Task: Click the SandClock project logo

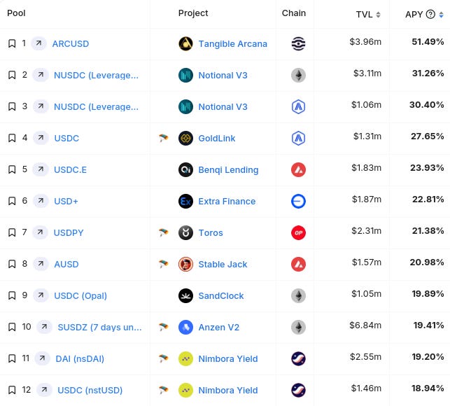Action: click(x=185, y=295)
